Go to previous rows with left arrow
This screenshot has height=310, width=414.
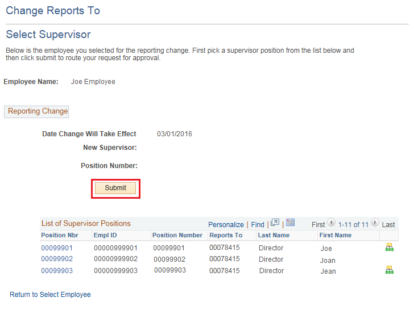click(332, 223)
